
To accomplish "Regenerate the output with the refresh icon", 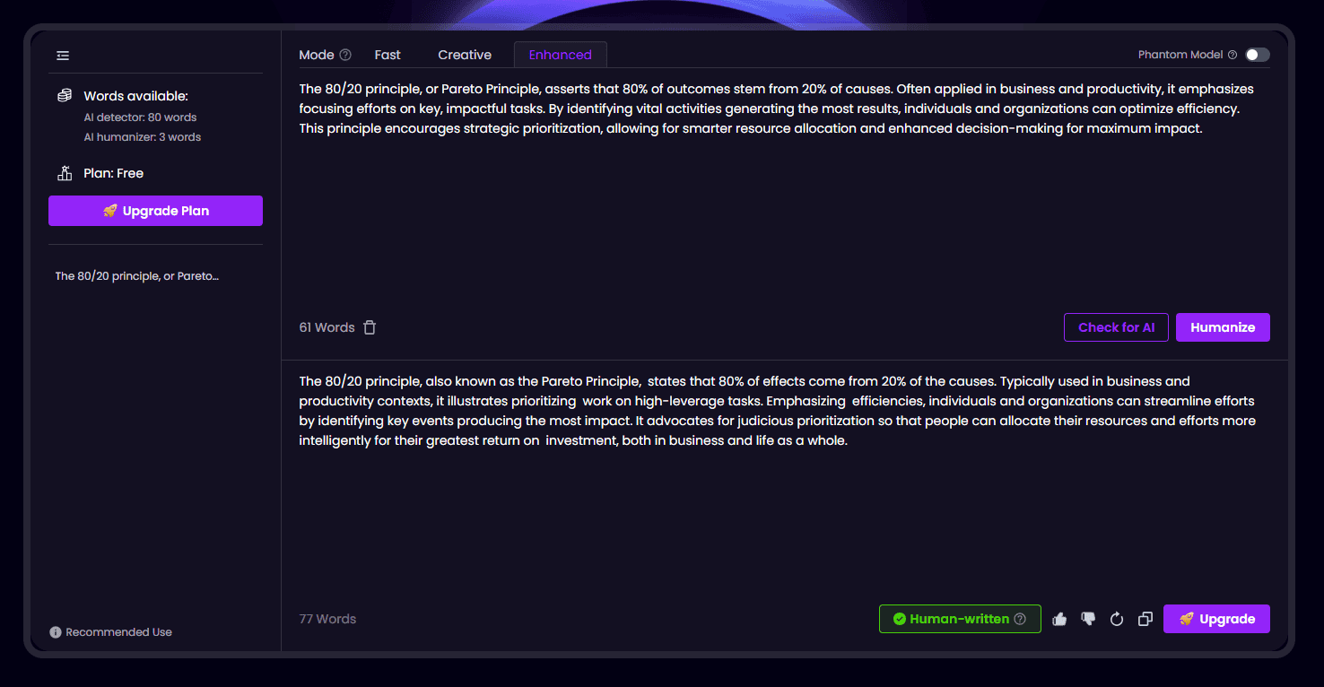I will pyautogui.click(x=1117, y=619).
